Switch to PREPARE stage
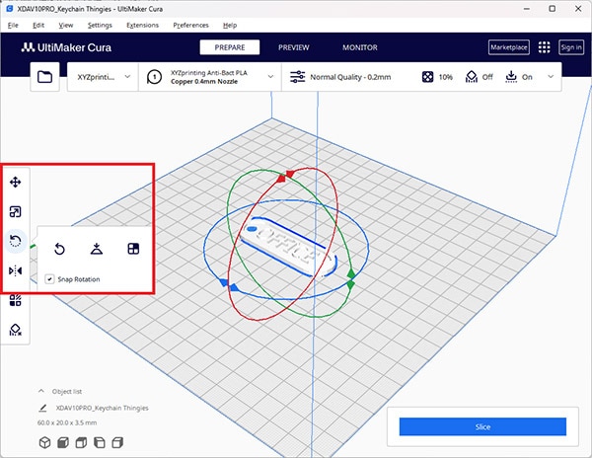The image size is (592, 458). (x=230, y=47)
